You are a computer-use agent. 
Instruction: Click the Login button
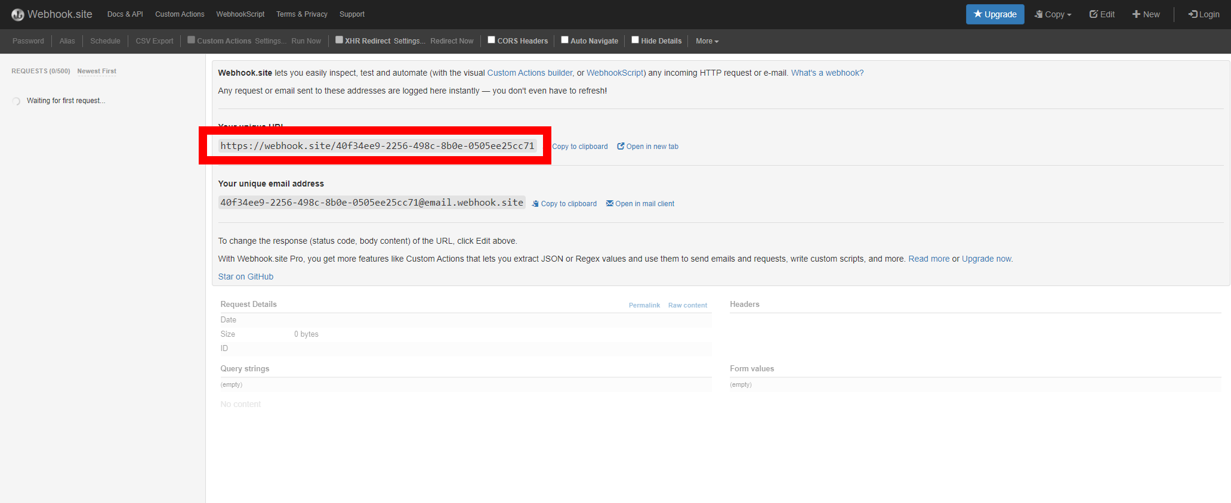[1204, 14]
